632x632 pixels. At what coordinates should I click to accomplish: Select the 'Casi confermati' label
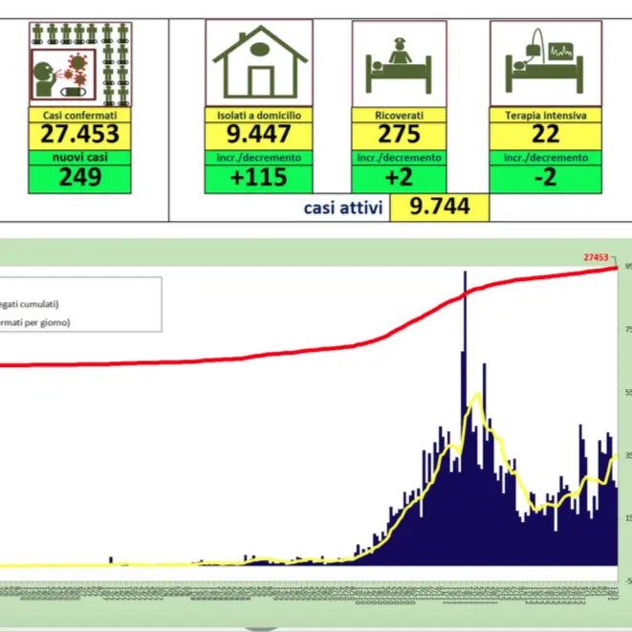click(x=81, y=115)
